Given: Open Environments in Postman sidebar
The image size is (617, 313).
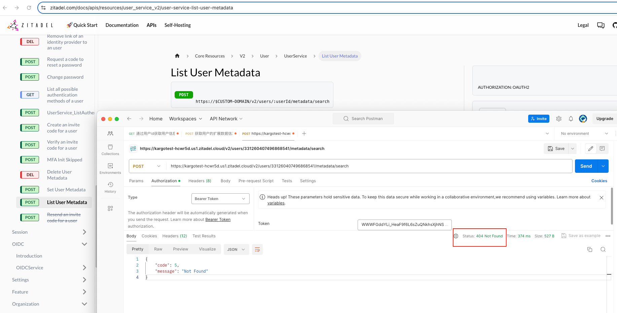Looking at the screenshot, I should 110,169.
